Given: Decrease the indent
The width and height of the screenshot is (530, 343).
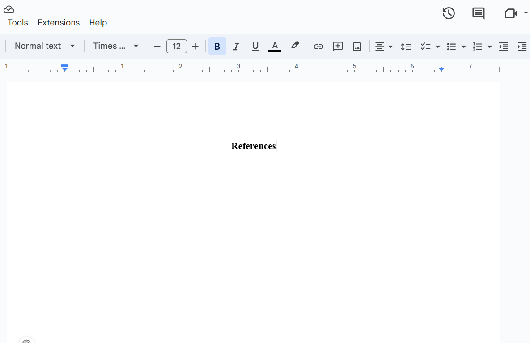Looking at the screenshot, I should [503, 46].
